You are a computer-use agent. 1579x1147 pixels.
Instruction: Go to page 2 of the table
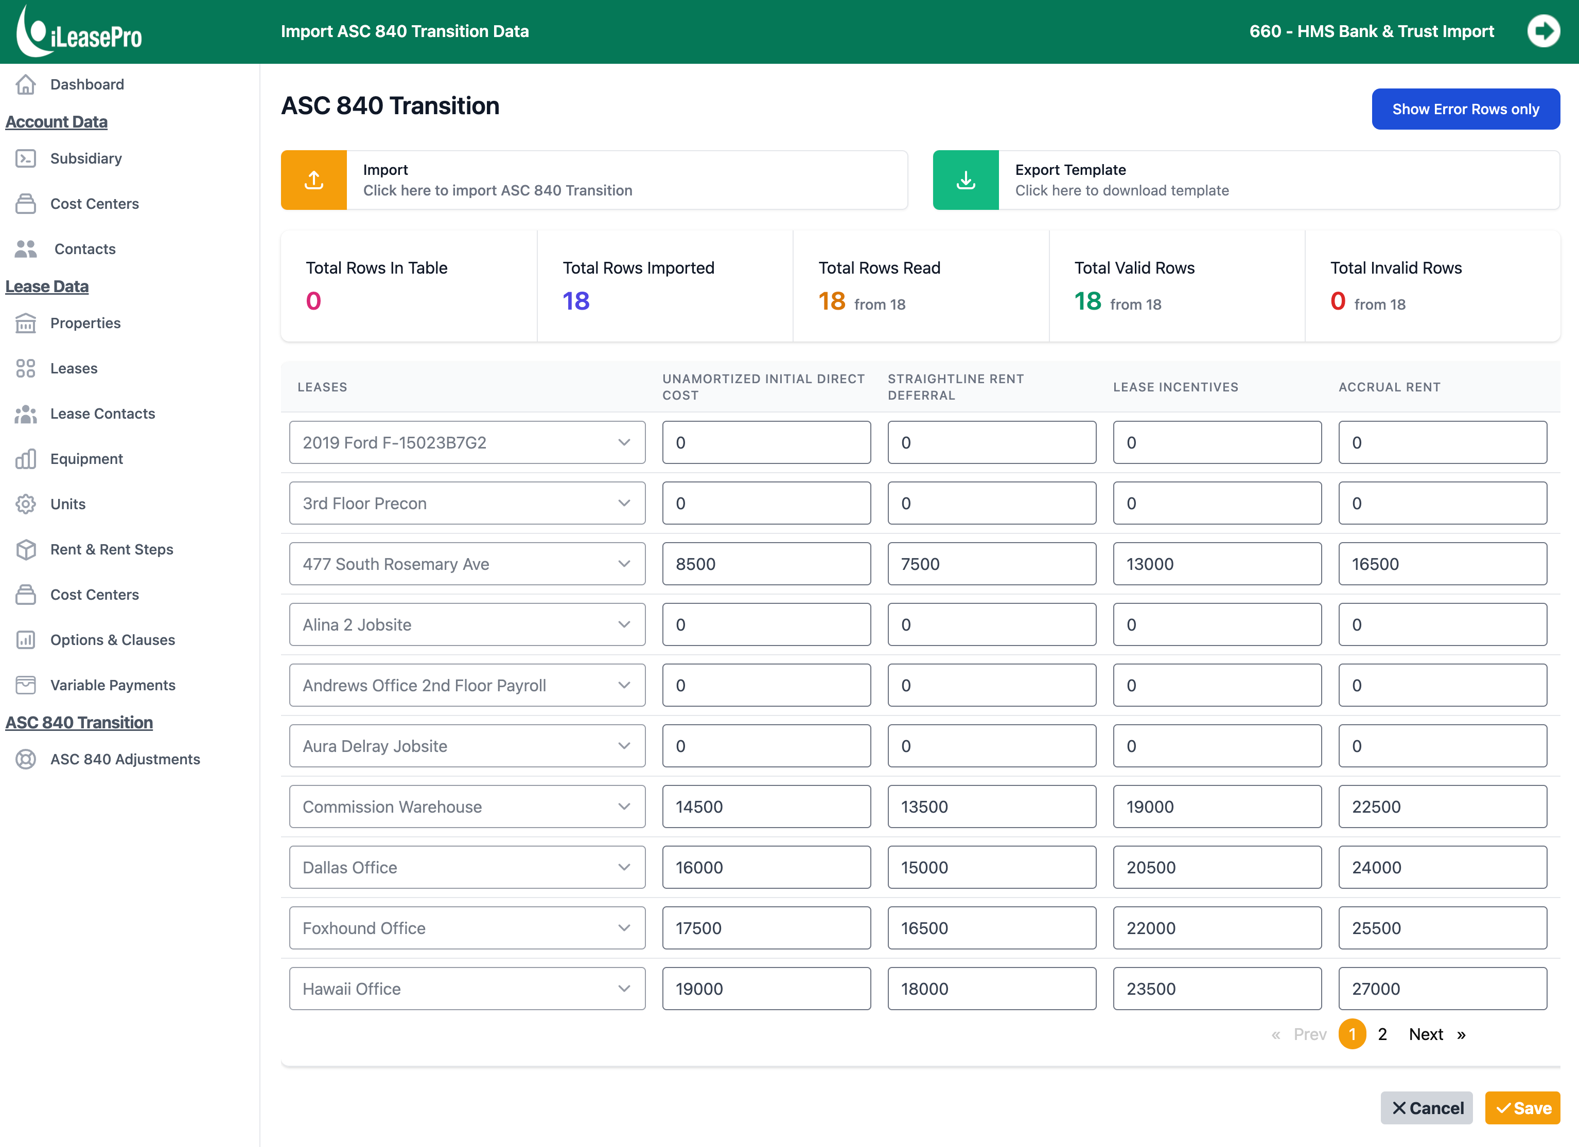point(1383,1034)
